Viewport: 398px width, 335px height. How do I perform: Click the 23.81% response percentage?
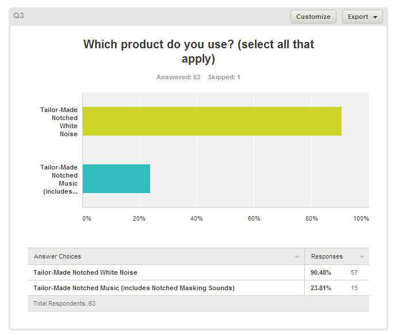pos(321,288)
